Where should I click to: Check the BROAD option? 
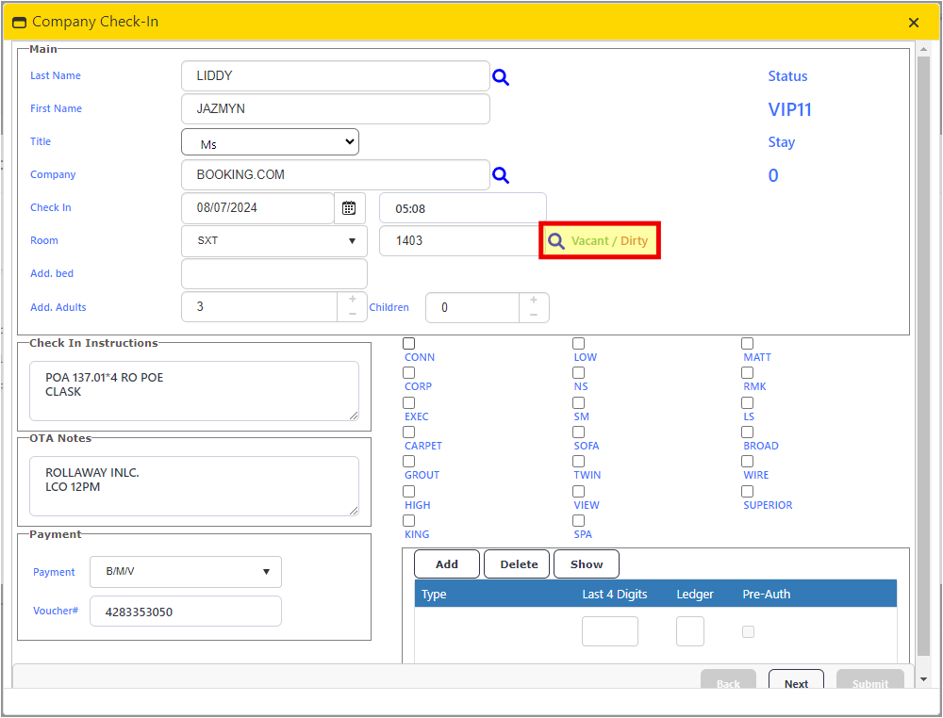[x=748, y=432]
